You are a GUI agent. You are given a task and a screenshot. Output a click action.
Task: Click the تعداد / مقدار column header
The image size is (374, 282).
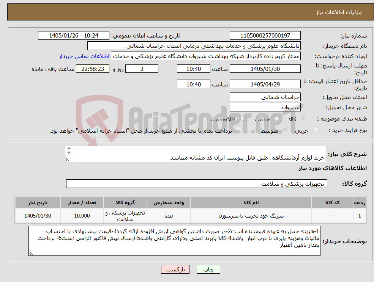coord(82,203)
